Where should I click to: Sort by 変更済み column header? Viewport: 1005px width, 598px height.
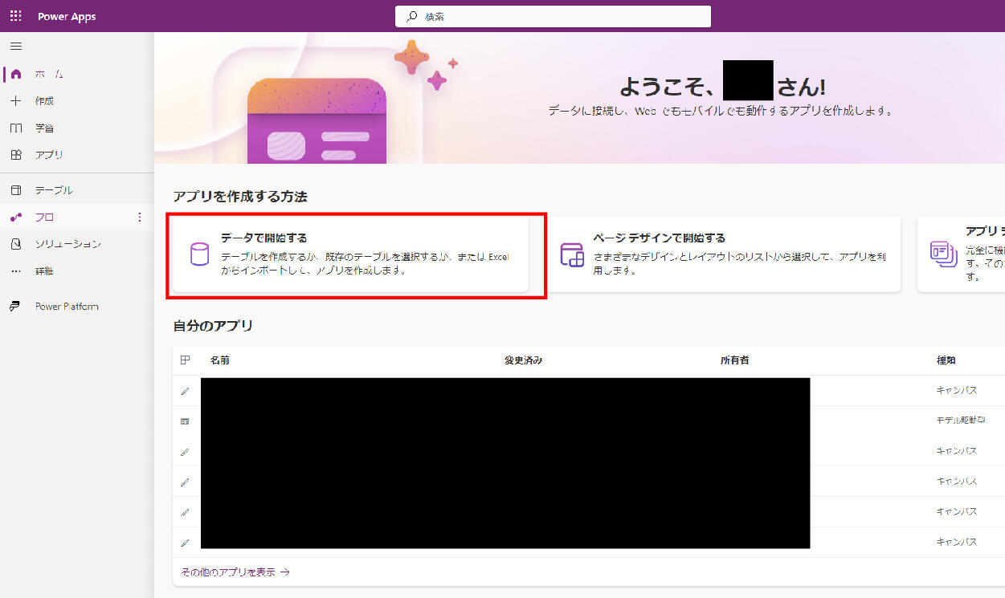pos(523,360)
